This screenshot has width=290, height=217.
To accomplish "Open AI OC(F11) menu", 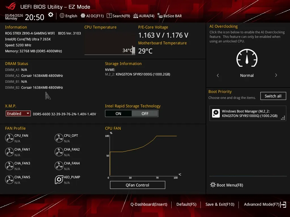I will pos(92,16).
